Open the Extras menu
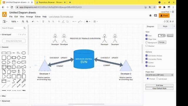The height and width of the screenshot is (106, 188). (x=38, y=16)
